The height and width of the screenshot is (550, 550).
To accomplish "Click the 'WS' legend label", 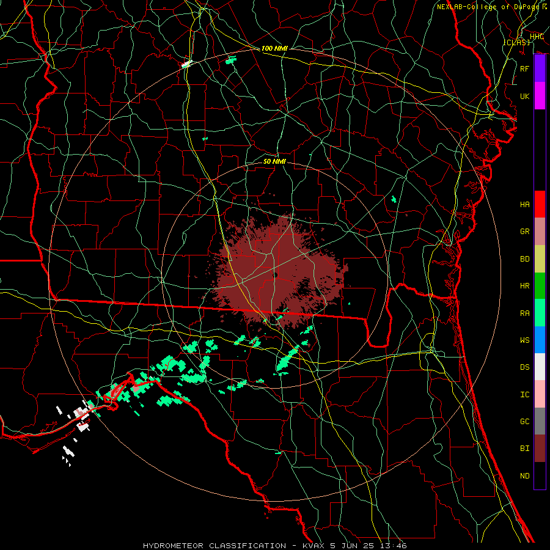I will click(x=525, y=340).
